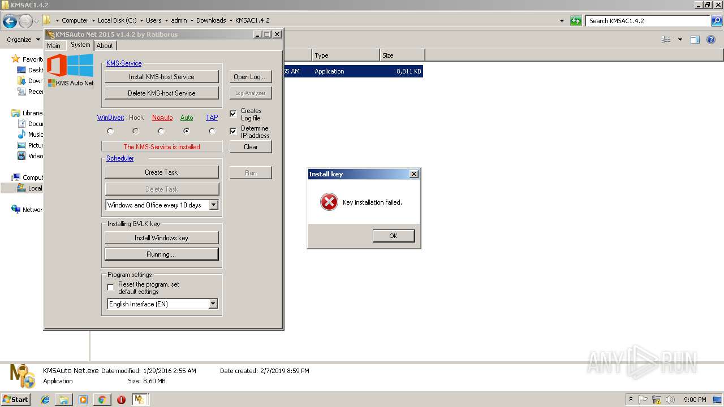Expand the recent pages dropdown arrow

(x=36, y=21)
